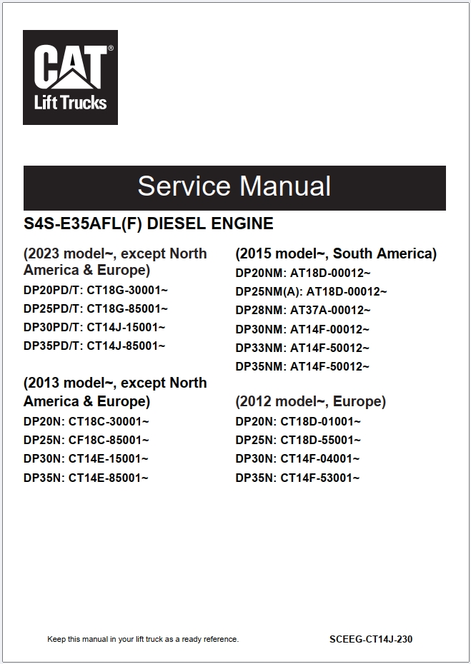This screenshot has height=664, width=471.
Task: Select the line 'DP33NM: AT14F-50012~'
Action: tap(302, 348)
